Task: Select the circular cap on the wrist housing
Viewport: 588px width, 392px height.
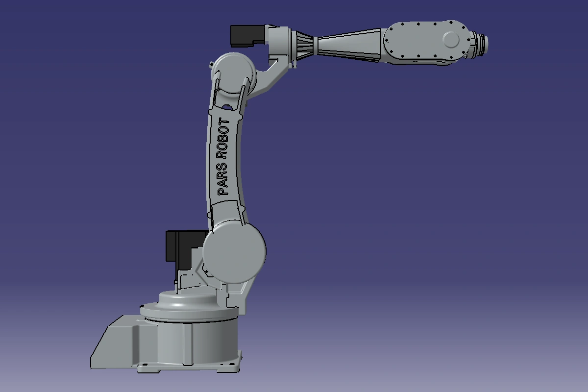Action: (451, 40)
